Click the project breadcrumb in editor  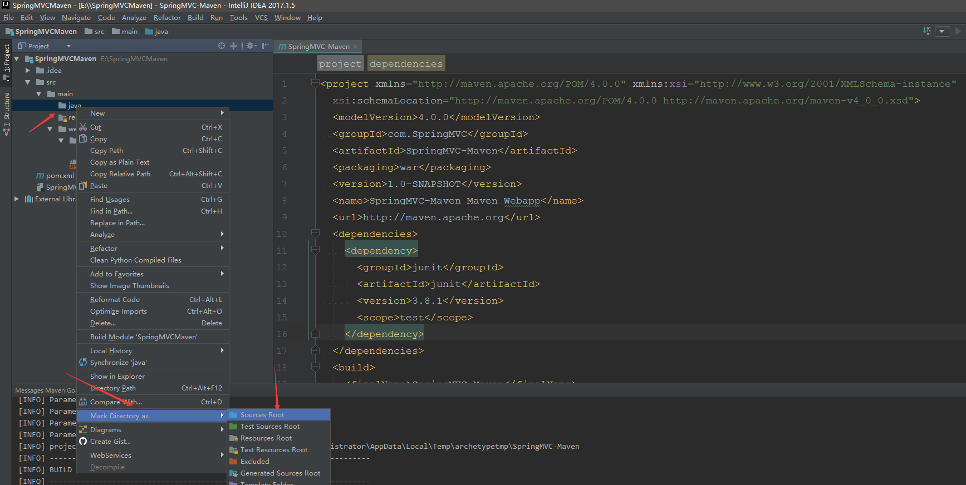click(x=340, y=63)
